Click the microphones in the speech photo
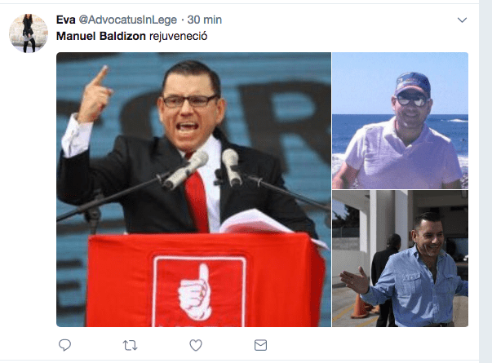Screen dimensions: 492x363 [x=202, y=169]
